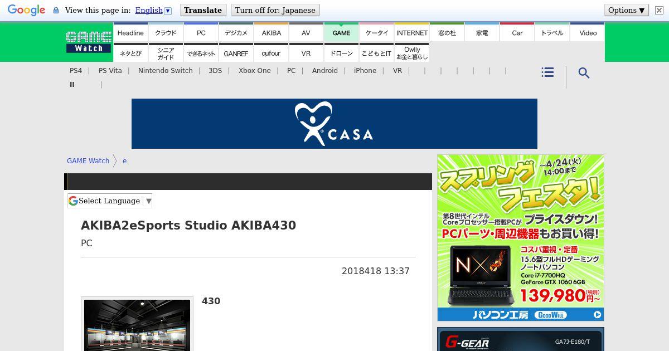Open the studio photo thumbnail
Image resolution: width=669 pixels, height=351 pixels.
[x=137, y=325]
